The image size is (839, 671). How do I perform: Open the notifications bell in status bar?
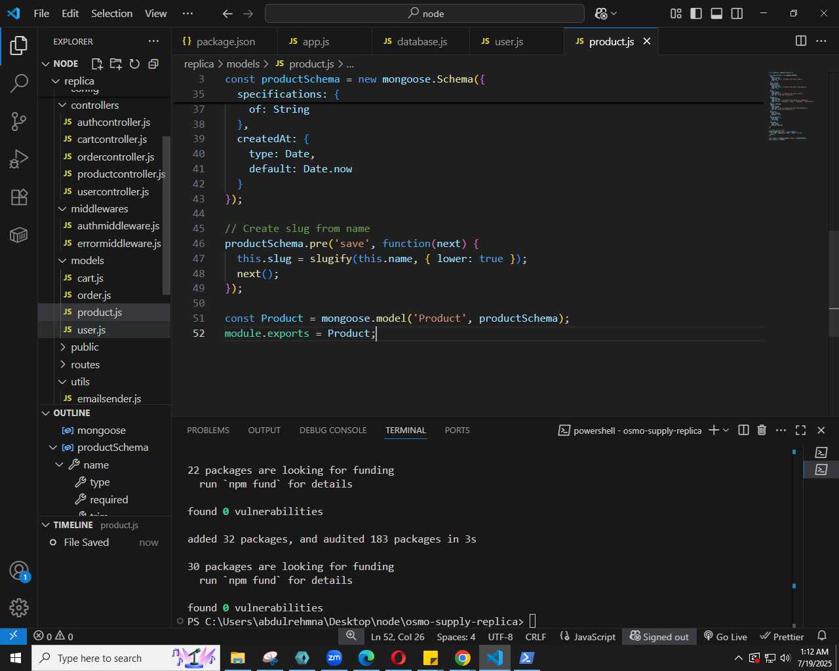pyautogui.click(x=822, y=636)
